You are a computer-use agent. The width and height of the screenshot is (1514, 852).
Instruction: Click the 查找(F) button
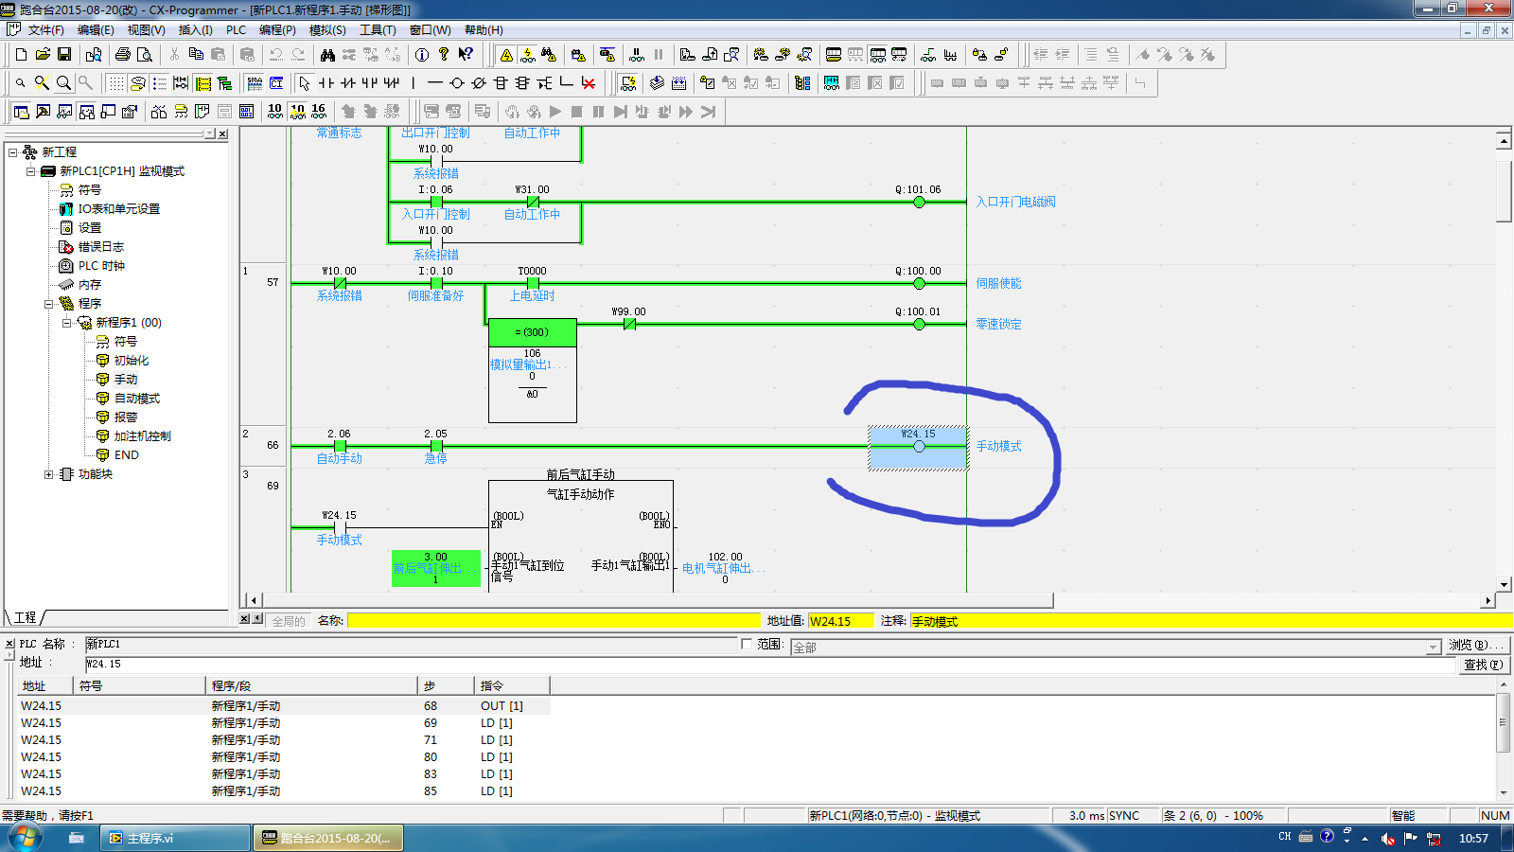click(x=1482, y=665)
